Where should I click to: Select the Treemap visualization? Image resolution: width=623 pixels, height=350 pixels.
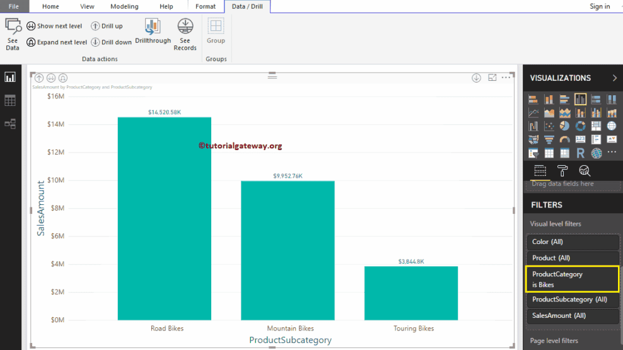(596, 126)
